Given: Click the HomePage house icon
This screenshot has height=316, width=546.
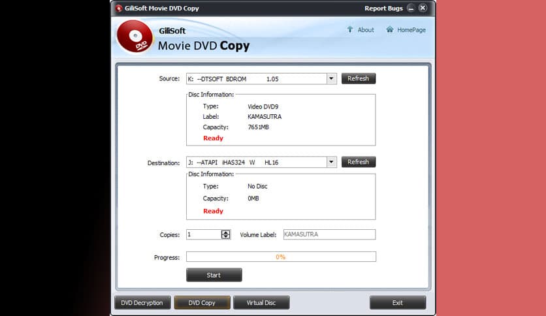Looking at the screenshot, I should 390,29.
